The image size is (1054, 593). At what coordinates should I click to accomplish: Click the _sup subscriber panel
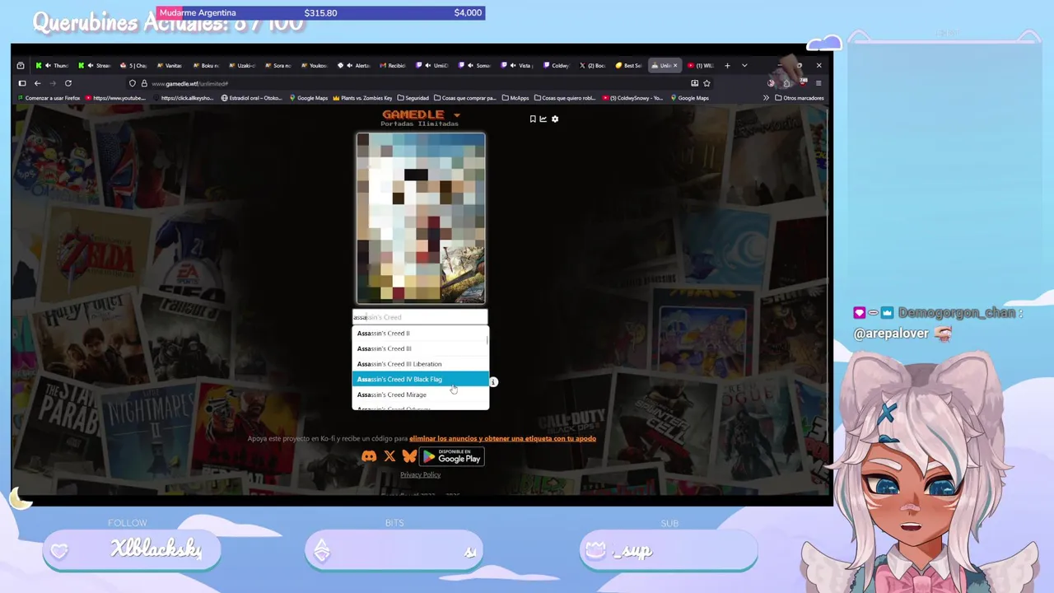(x=669, y=550)
